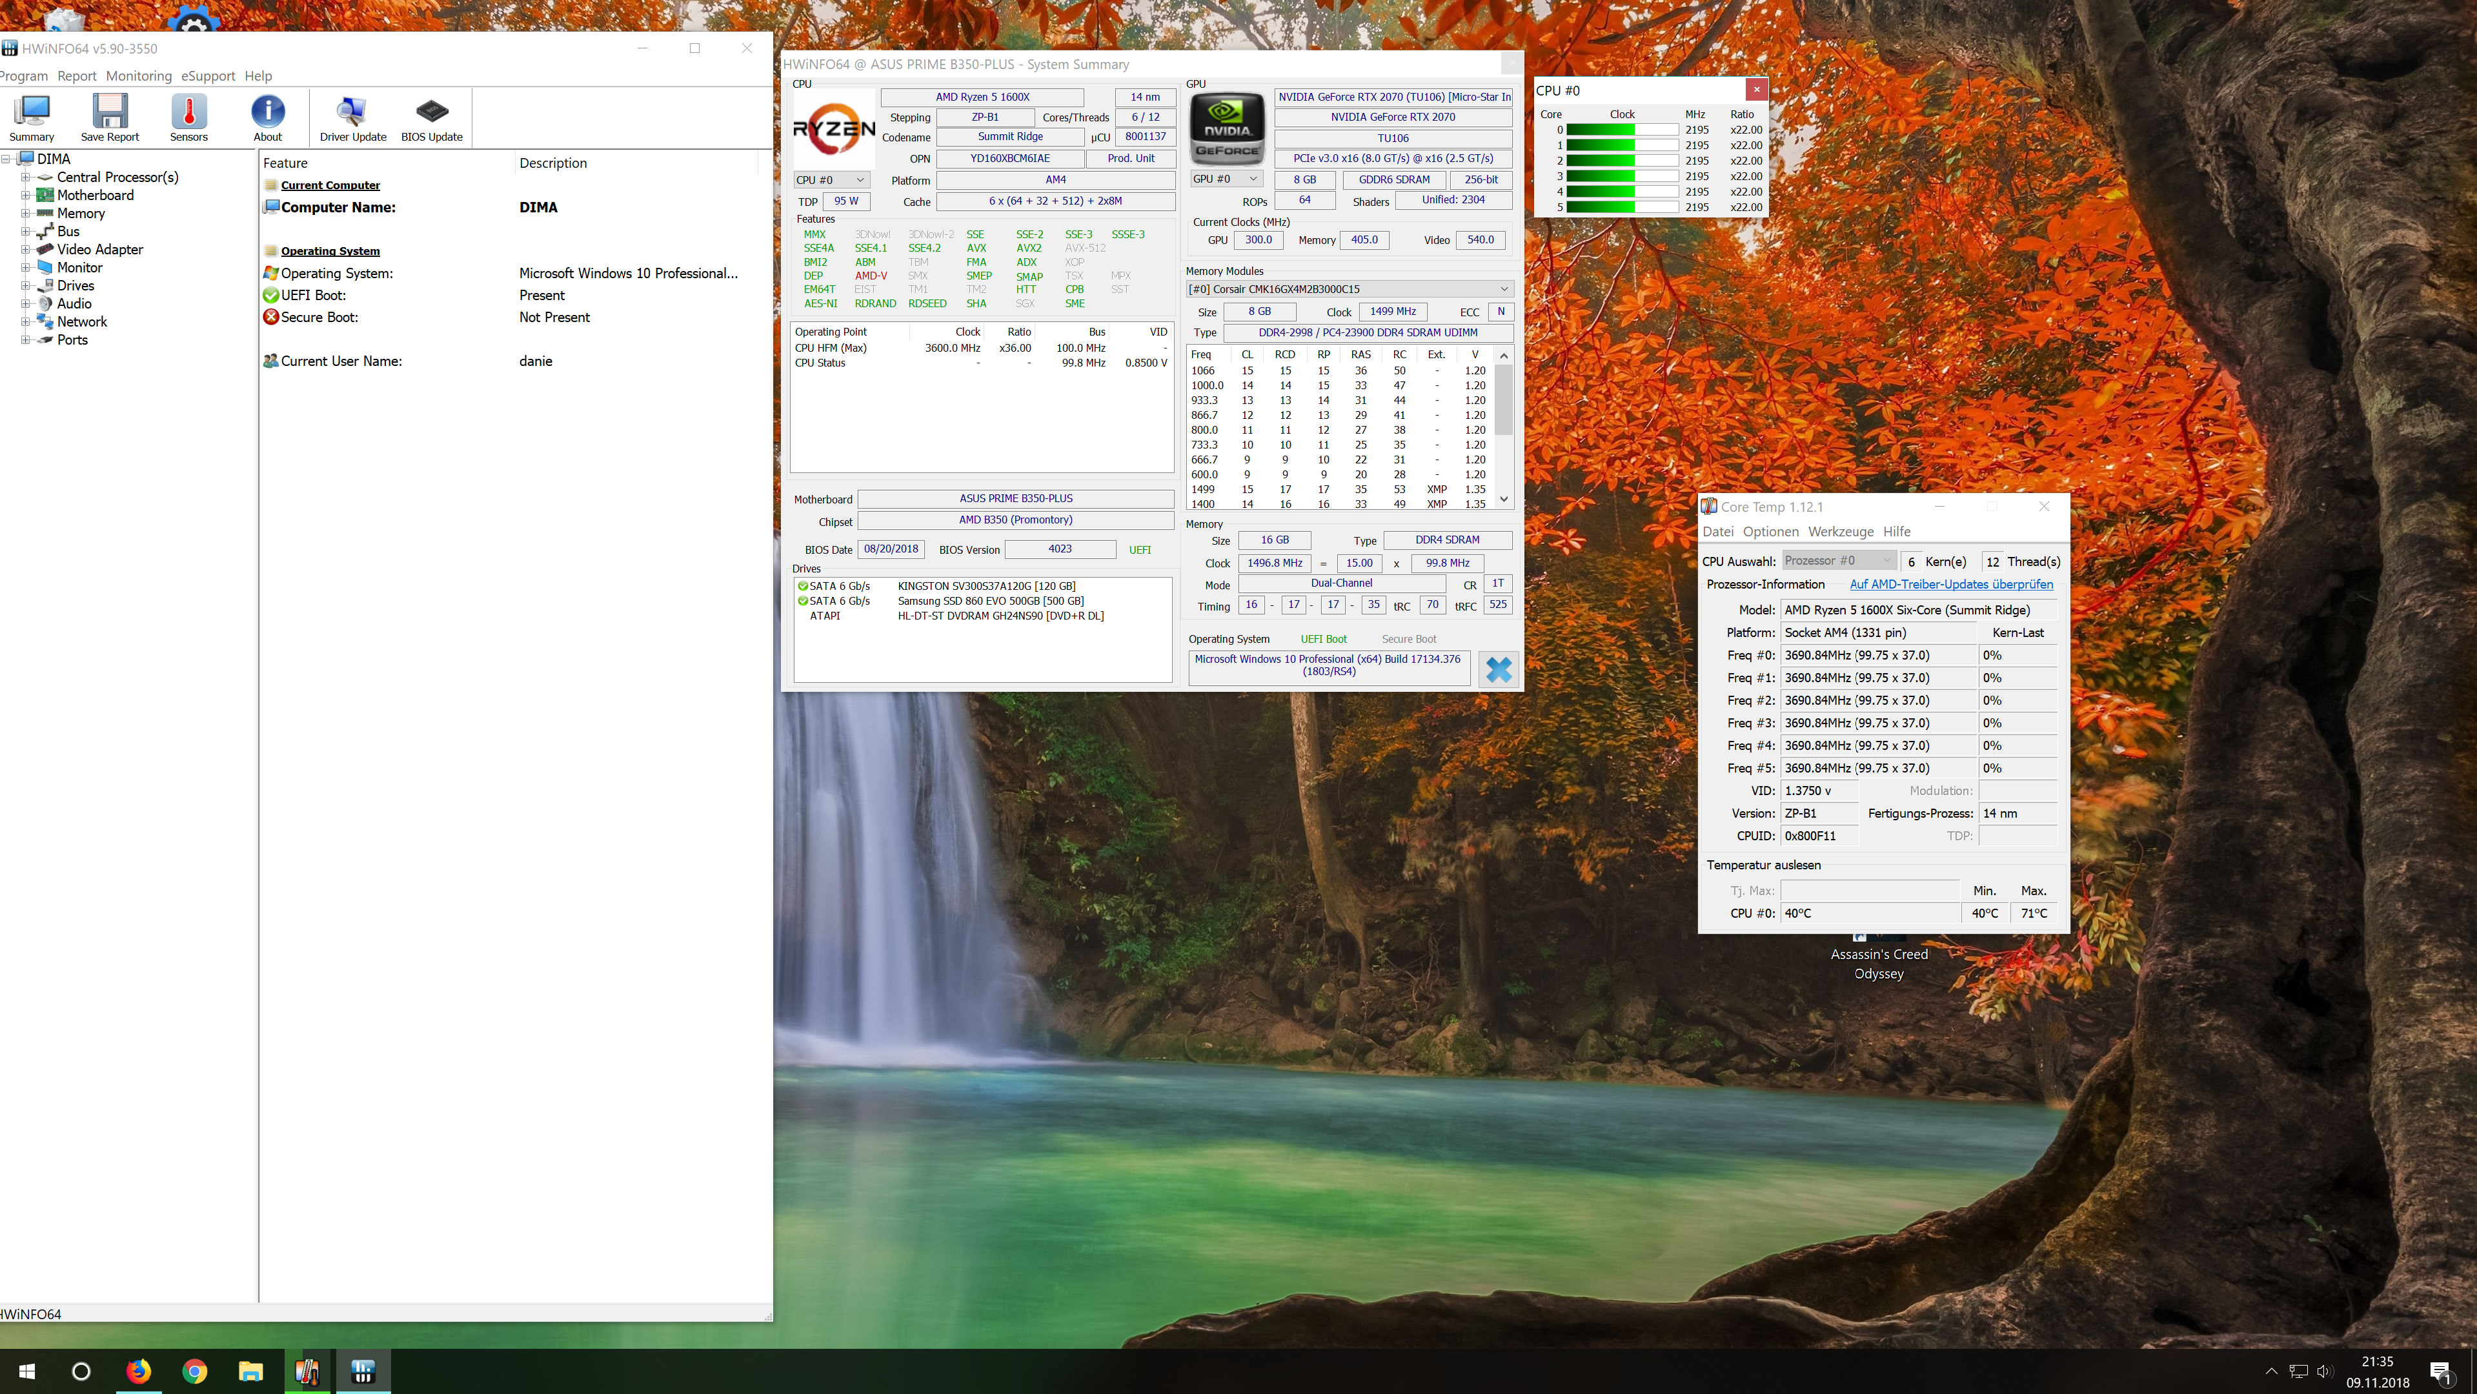Open the Monitoring menu
2477x1394 pixels.
tap(139, 76)
